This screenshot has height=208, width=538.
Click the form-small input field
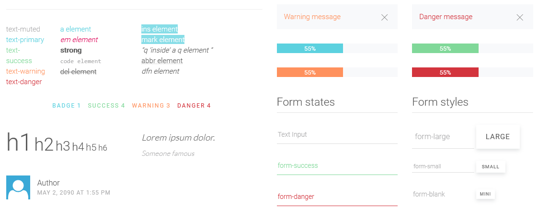point(443,166)
